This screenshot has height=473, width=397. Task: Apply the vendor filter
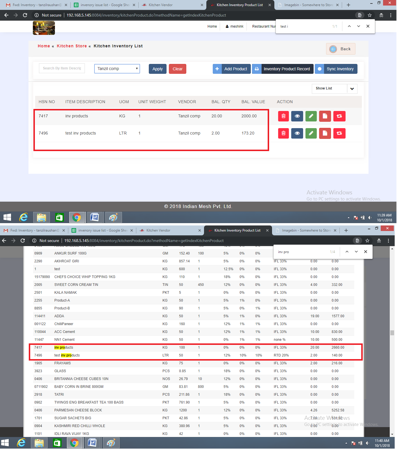pyautogui.click(x=158, y=69)
